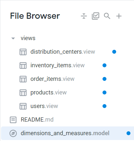The image size is (134, 141).
Task: Open bulk edit file selection icon
Action: (95, 16)
